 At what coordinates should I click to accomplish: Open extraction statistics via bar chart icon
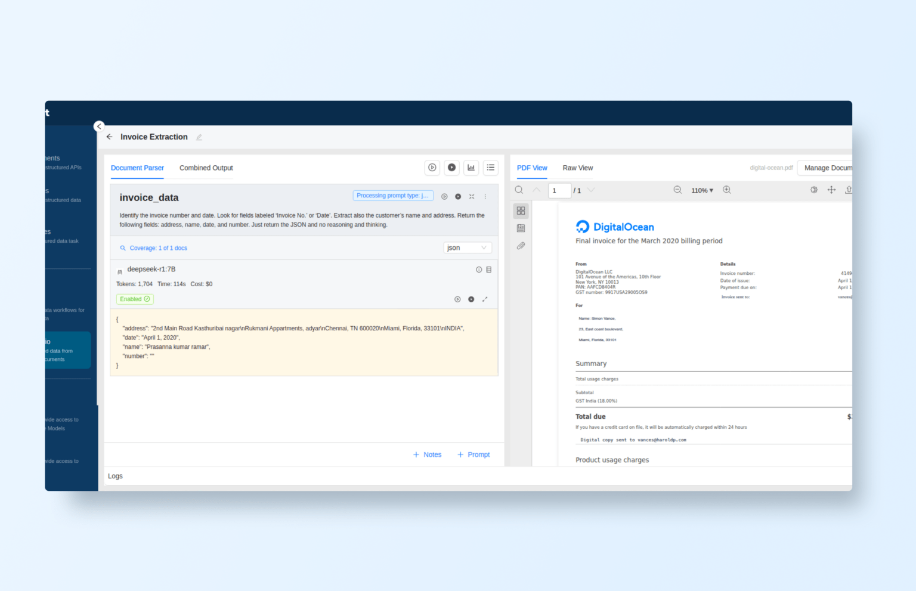(471, 168)
